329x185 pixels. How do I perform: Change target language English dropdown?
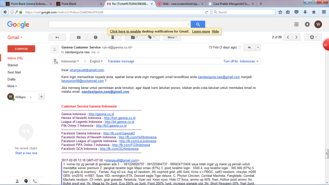96,61
